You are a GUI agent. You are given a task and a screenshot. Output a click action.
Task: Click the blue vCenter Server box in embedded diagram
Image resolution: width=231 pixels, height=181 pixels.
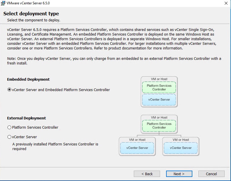click(159, 99)
